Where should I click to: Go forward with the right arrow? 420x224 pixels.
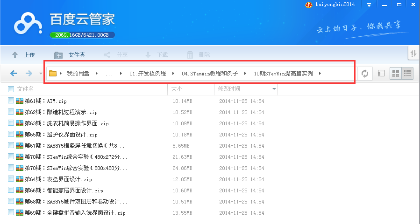pyautogui.click(x=29, y=73)
